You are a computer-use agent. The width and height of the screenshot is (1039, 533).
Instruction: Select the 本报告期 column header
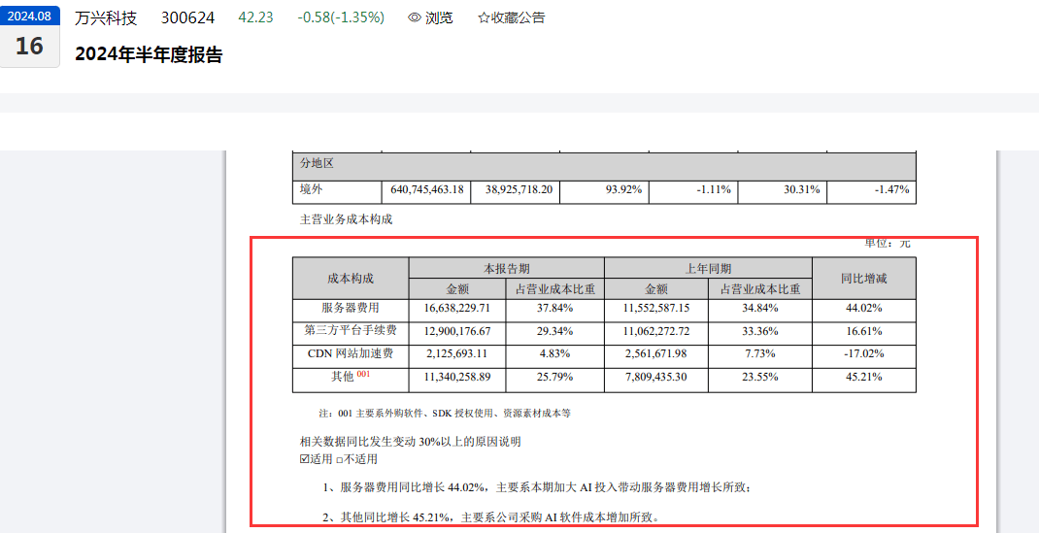(x=506, y=268)
